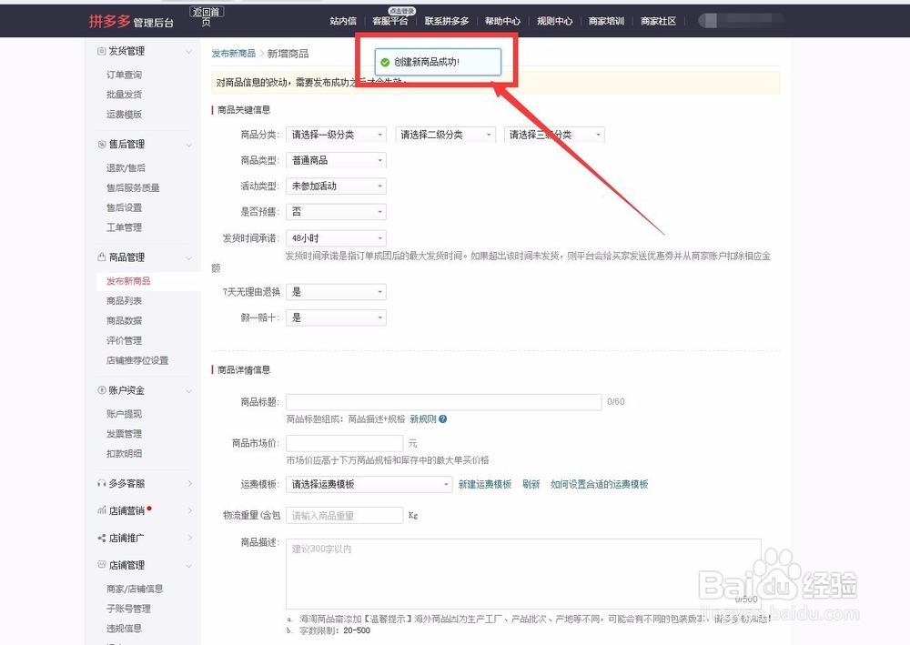Click the 请输入商品重量 input field
Image resolution: width=910 pixels, height=645 pixels.
pyautogui.click(x=344, y=515)
